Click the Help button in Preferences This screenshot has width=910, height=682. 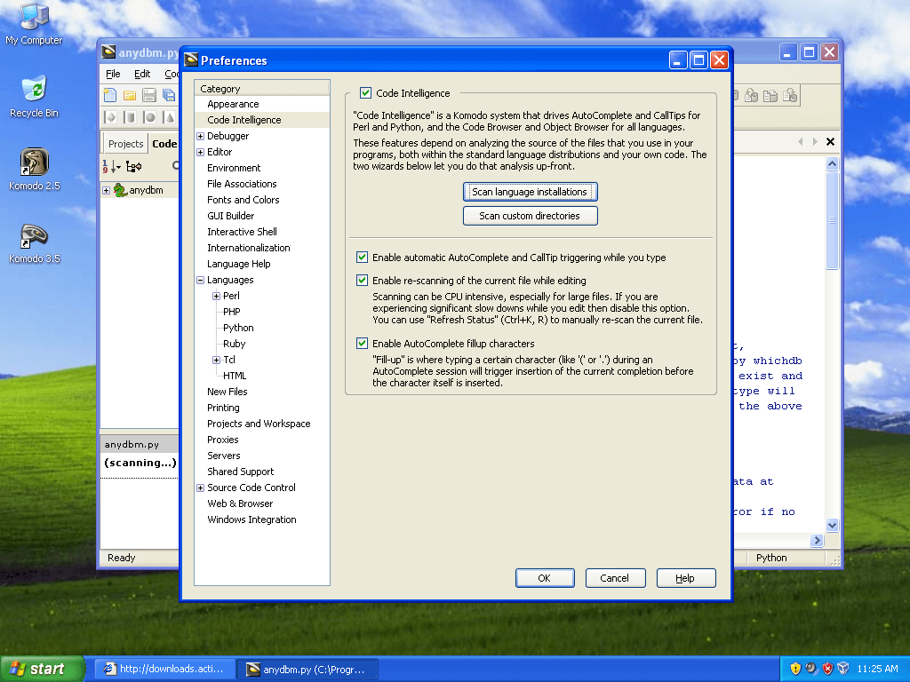point(685,577)
